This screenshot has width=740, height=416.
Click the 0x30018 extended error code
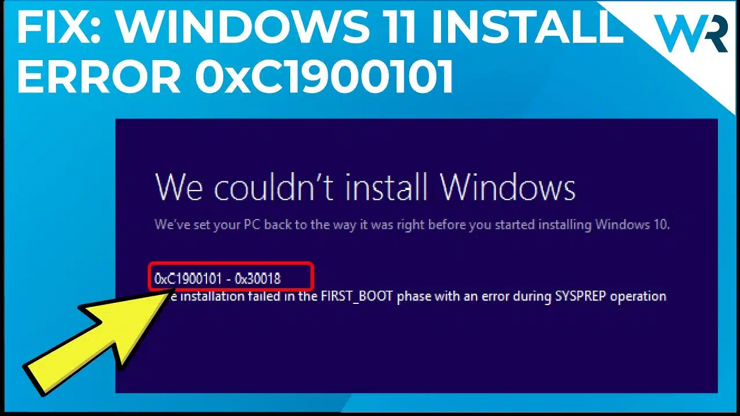258,278
